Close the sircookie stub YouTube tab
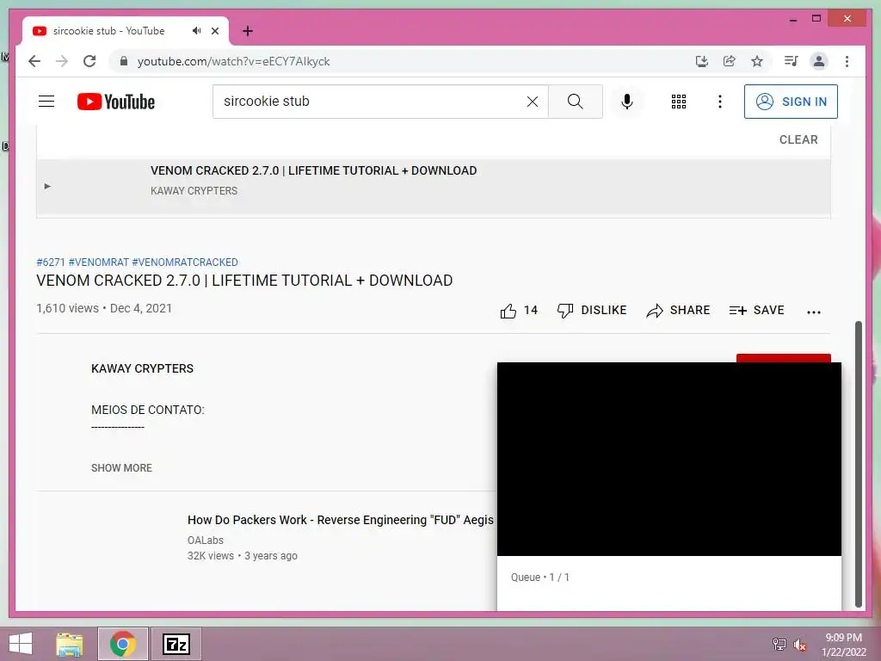The height and width of the screenshot is (661, 881). pos(214,31)
